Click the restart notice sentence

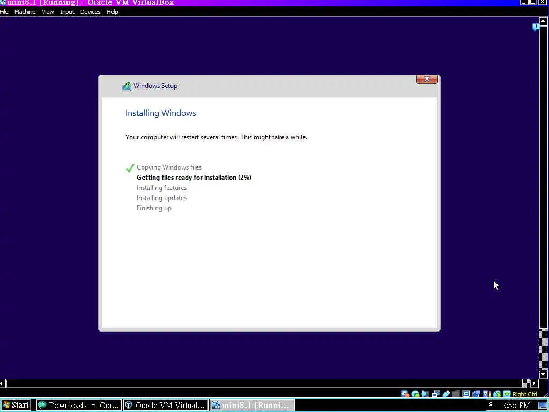[x=216, y=137]
